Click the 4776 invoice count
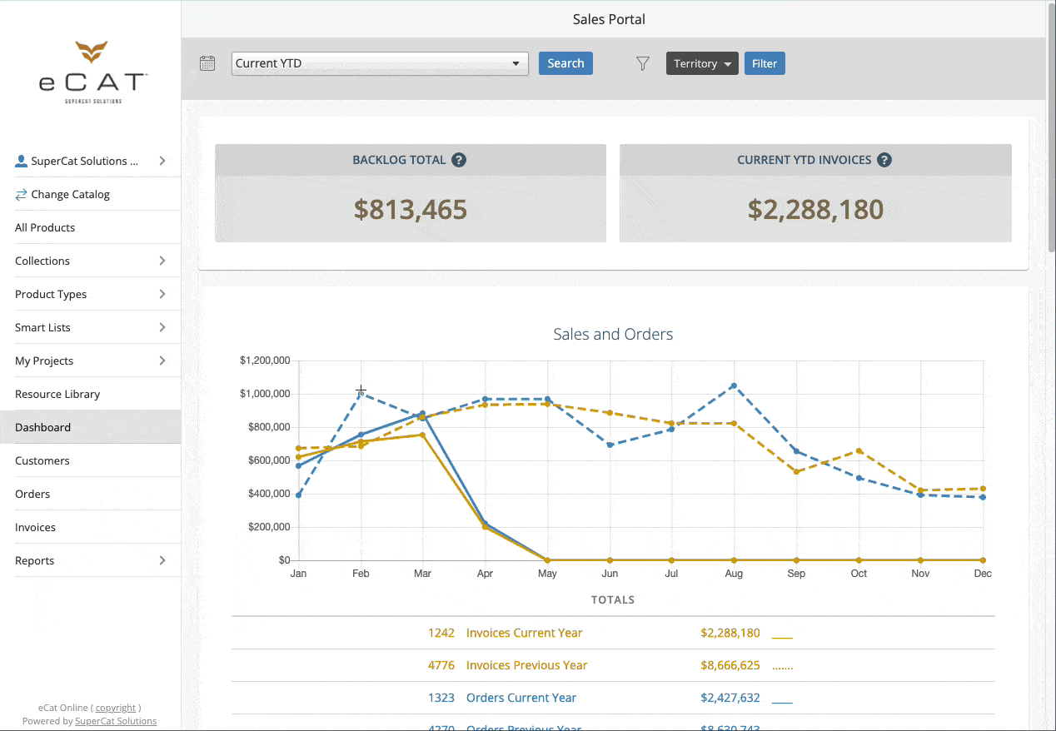 (441, 665)
